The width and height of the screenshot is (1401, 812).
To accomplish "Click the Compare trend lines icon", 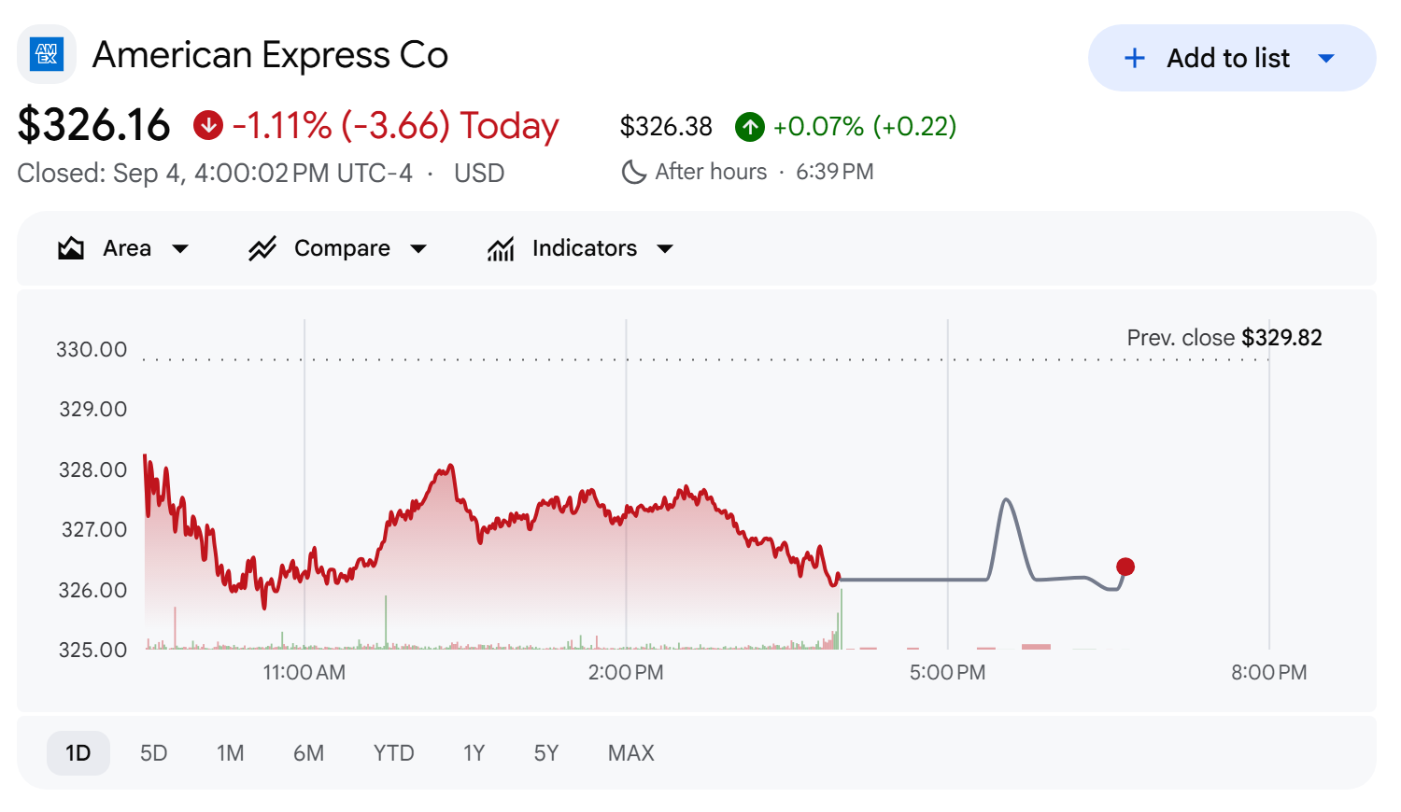I will click(262, 248).
